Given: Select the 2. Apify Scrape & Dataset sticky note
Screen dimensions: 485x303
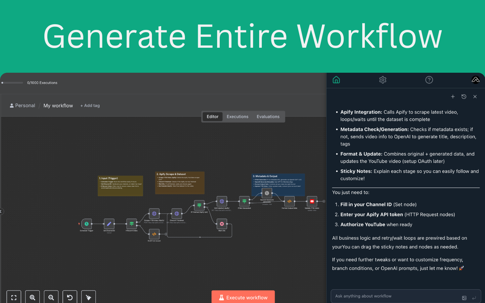Looking at the screenshot, I should 180,183.
